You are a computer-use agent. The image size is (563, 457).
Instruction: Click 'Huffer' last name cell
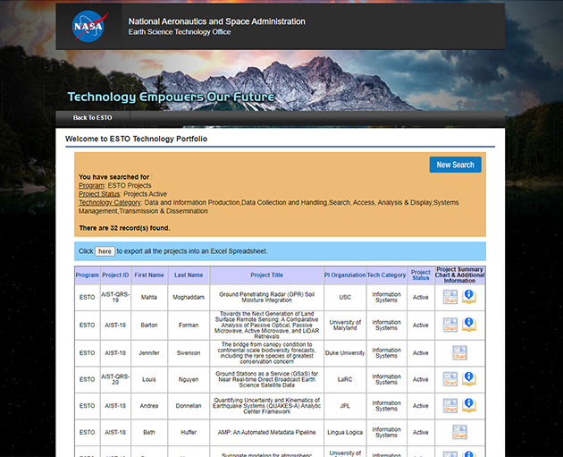pyautogui.click(x=189, y=432)
